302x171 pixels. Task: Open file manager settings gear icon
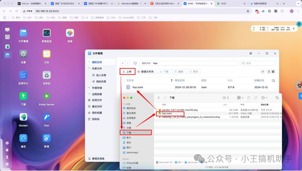click(x=251, y=53)
